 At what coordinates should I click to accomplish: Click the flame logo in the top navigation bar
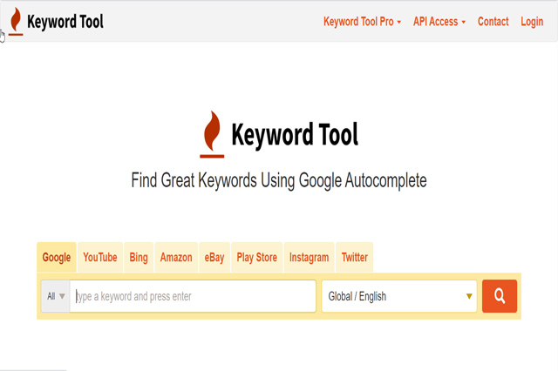coord(14,21)
